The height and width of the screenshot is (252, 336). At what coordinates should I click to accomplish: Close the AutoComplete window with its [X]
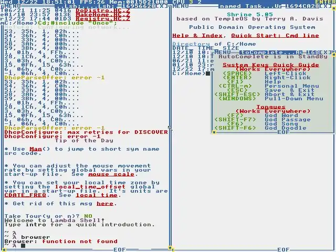[x=325, y=52]
